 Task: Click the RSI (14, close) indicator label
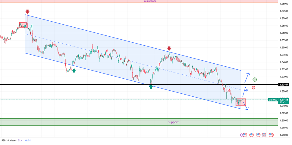pyautogui.click(x=8, y=140)
